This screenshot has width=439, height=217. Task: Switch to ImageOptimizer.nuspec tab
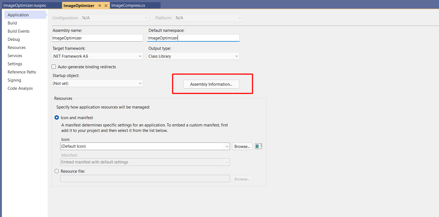pos(25,5)
